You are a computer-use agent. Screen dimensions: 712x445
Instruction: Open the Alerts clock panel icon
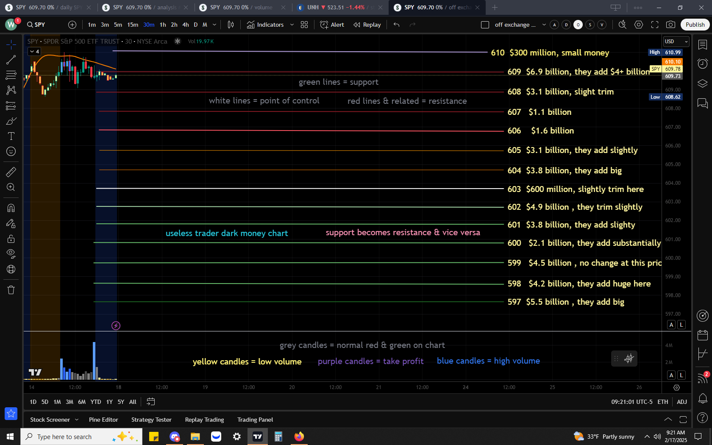(703, 64)
